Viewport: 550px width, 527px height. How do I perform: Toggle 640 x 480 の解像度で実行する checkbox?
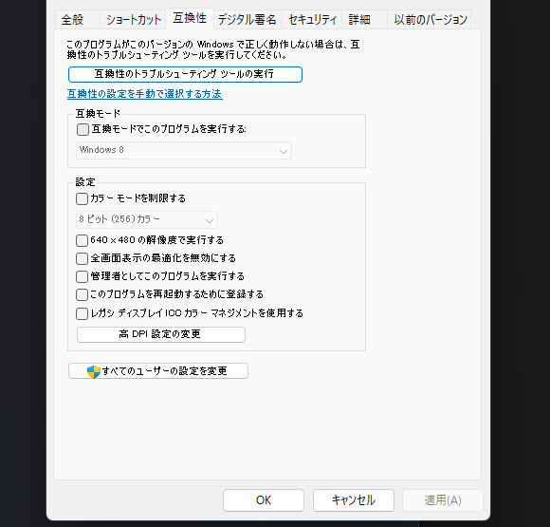[x=82, y=240]
